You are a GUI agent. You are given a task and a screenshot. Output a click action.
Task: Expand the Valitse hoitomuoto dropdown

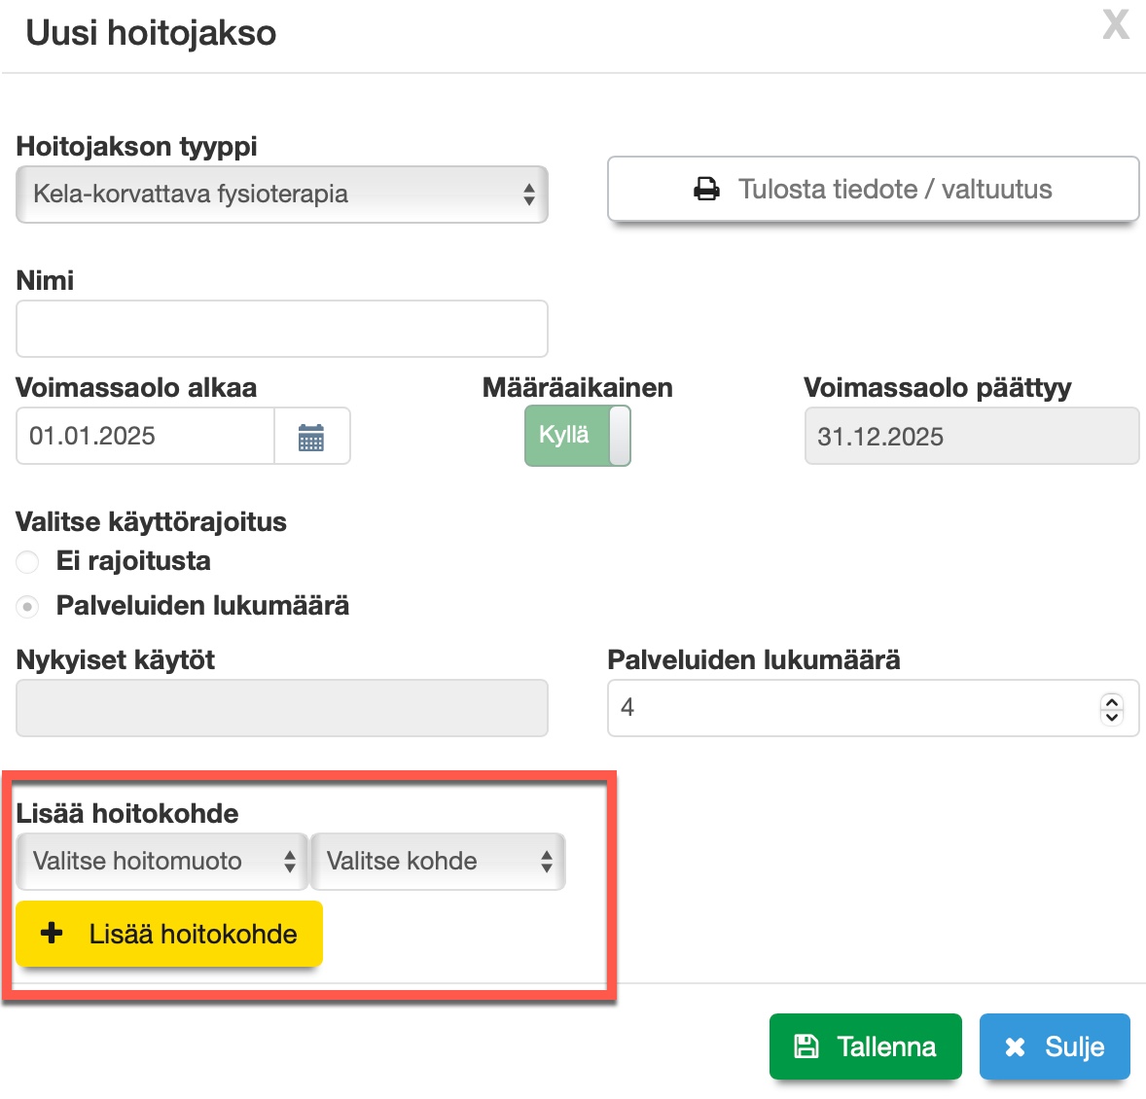[162, 862]
